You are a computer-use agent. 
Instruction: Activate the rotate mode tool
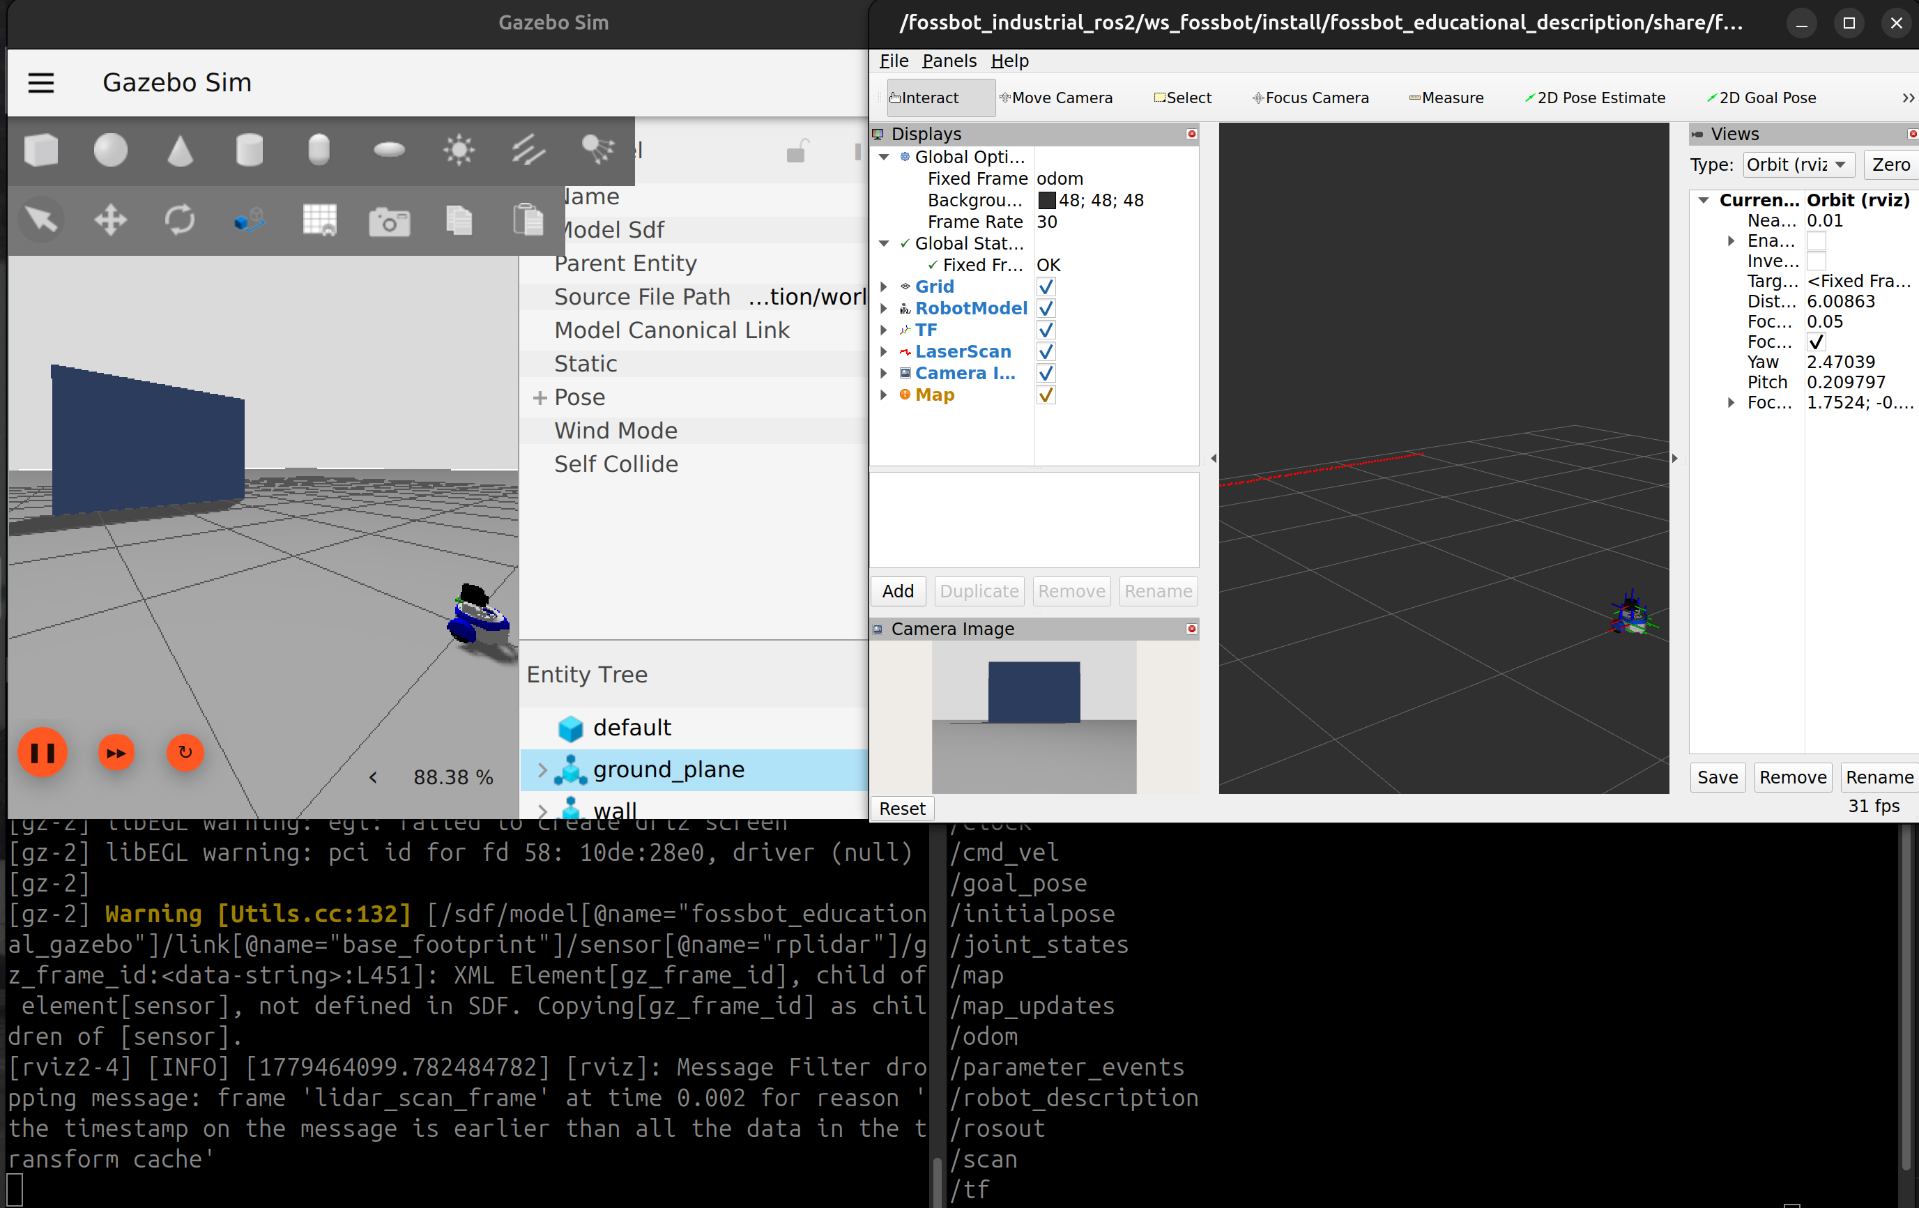180,219
